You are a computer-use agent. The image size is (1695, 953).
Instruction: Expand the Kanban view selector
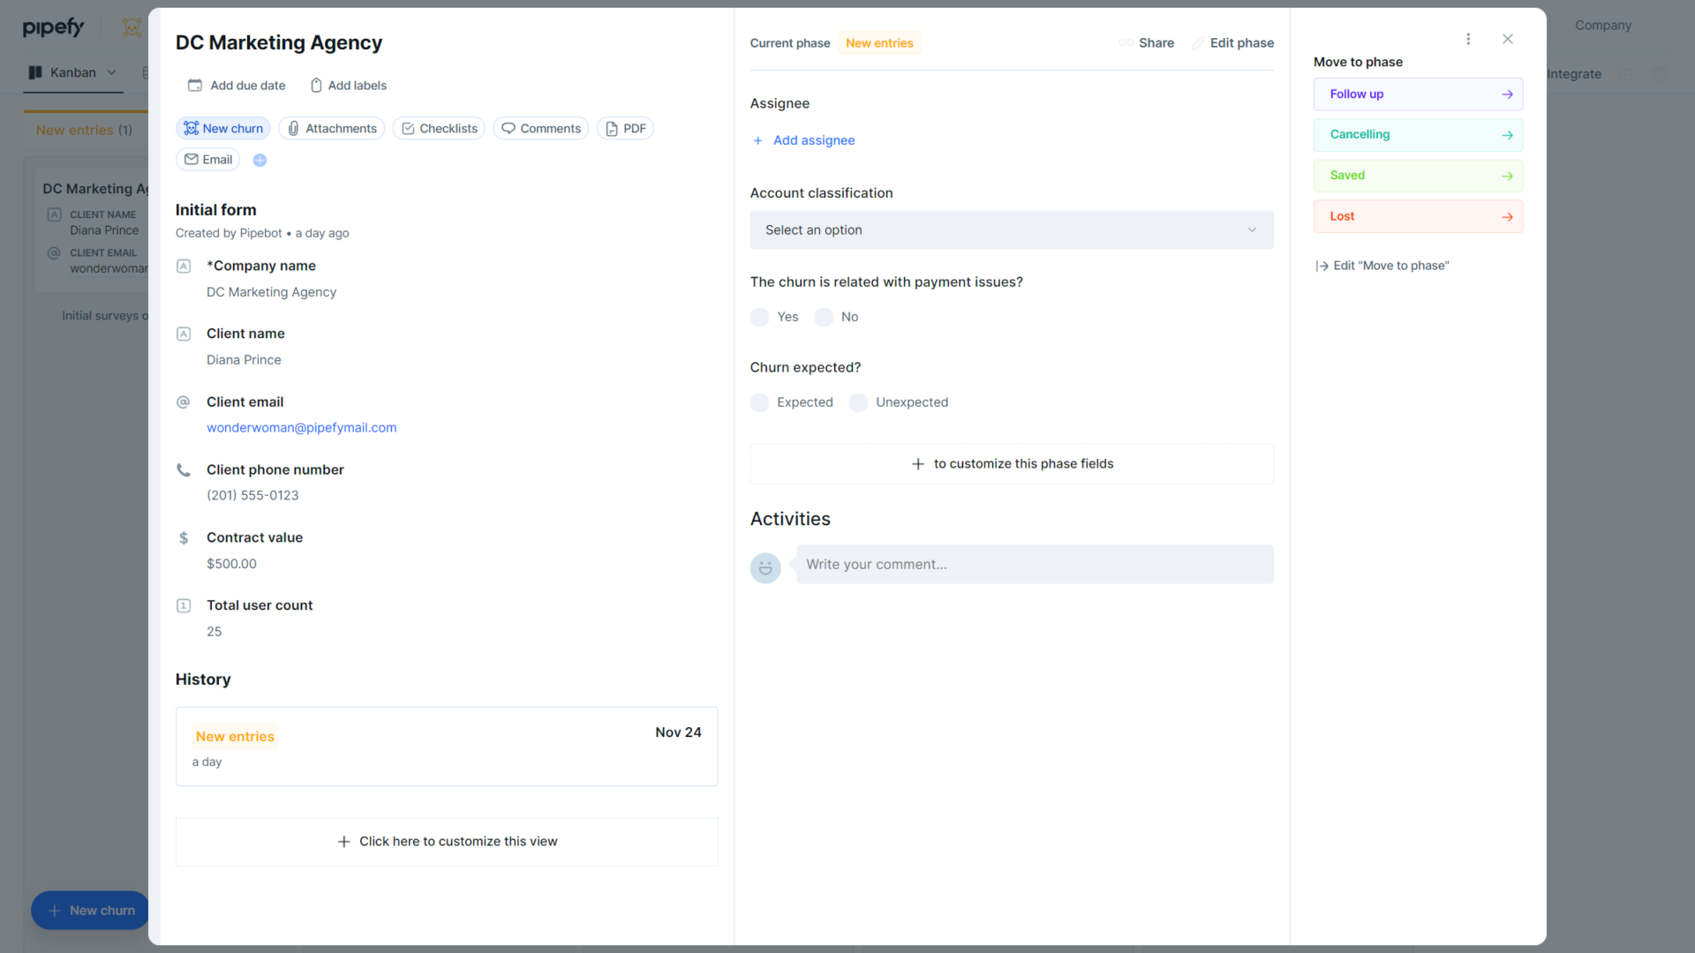111,72
